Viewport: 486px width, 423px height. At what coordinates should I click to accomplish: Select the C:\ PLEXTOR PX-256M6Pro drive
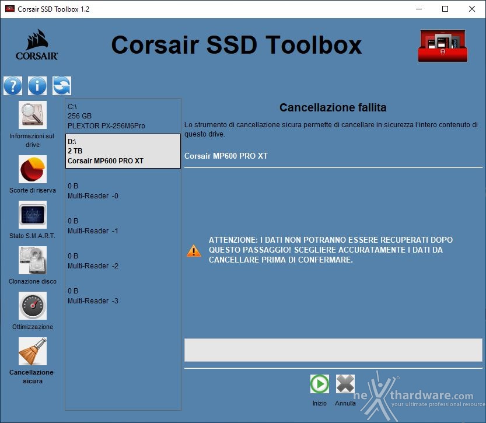point(123,116)
